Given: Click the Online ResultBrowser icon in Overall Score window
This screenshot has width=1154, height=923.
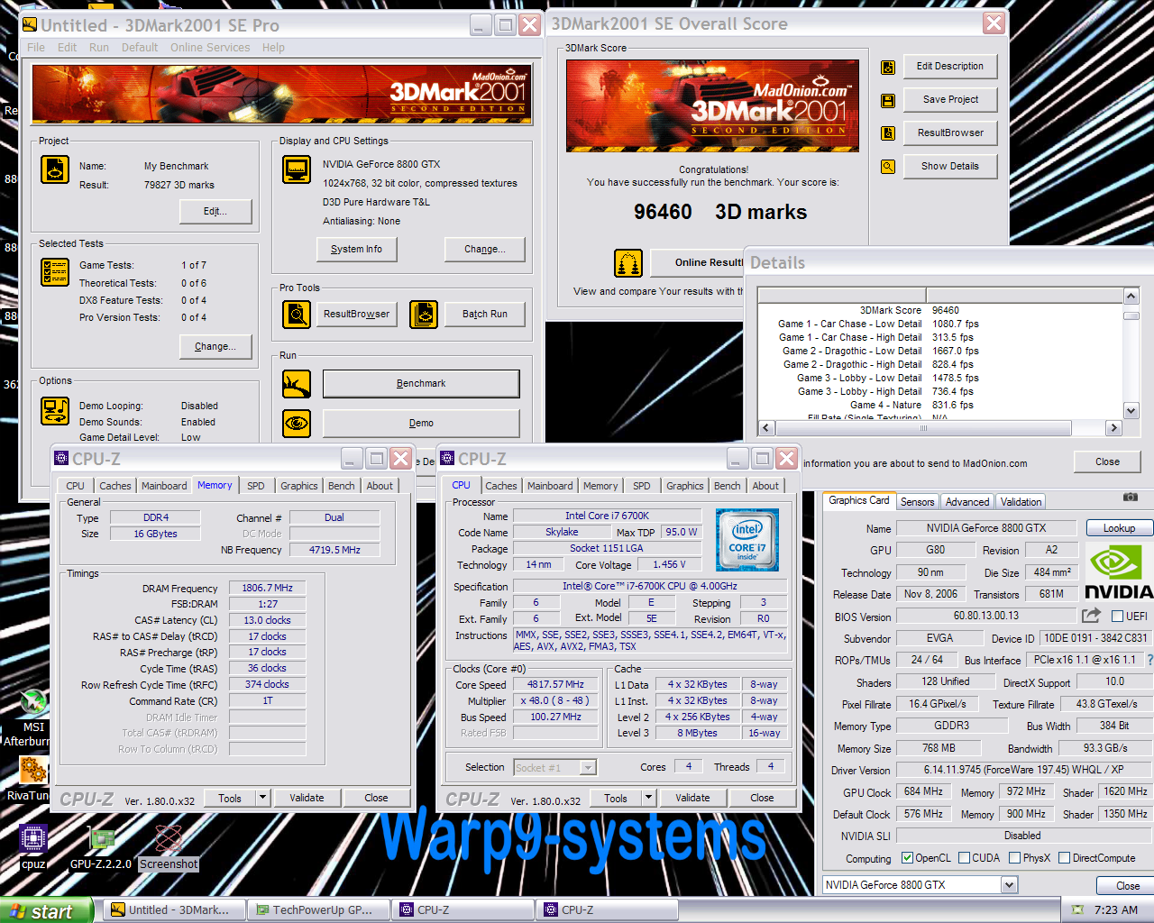Looking at the screenshot, I should (x=628, y=263).
